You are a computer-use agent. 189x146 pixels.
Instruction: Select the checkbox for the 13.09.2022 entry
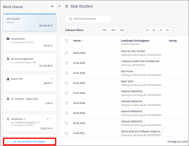(x=67, y=133)
